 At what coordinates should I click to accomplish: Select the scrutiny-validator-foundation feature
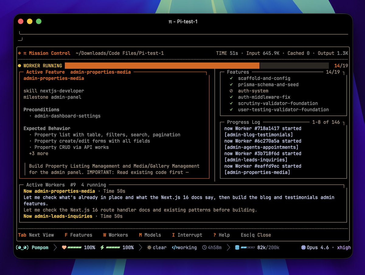[278, 103]
